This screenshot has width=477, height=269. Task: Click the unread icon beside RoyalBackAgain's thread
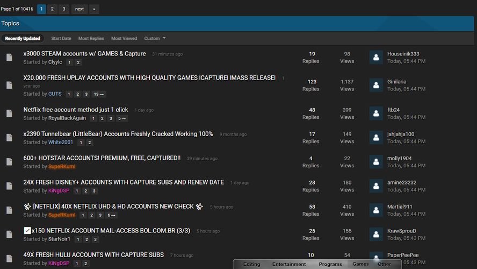pyautogui.click(x=9, y=114)
